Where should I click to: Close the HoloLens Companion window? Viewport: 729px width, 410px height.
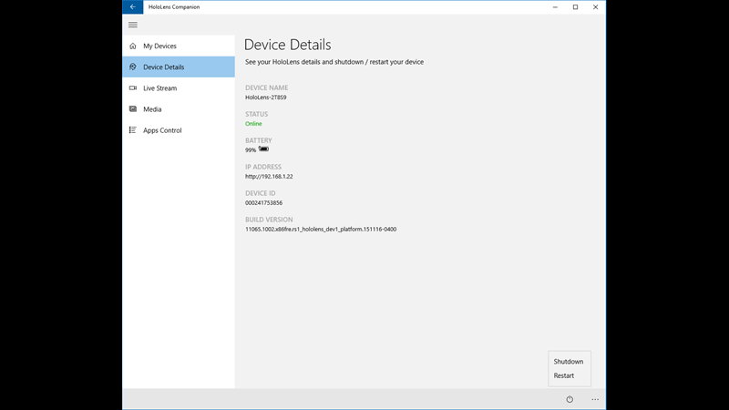point(596,7)
